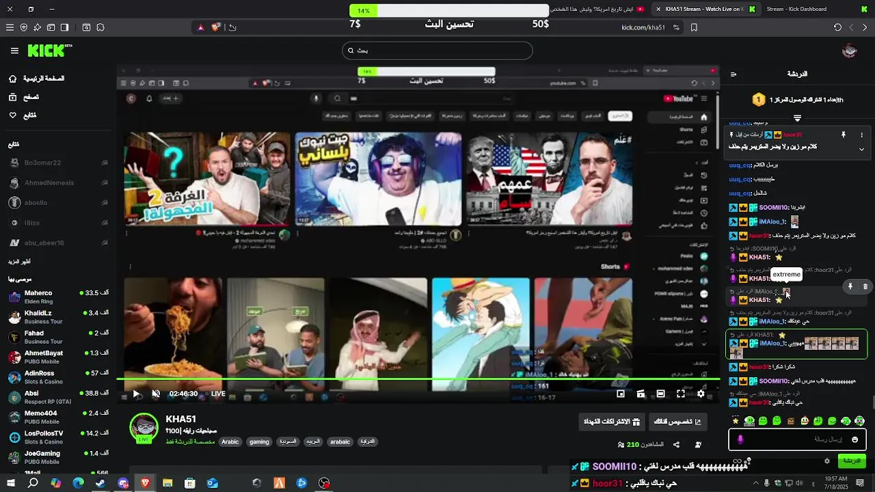The image size is (875, 492).
Task: Open recommended channel LosPollosTV
Action: [58, 437]
